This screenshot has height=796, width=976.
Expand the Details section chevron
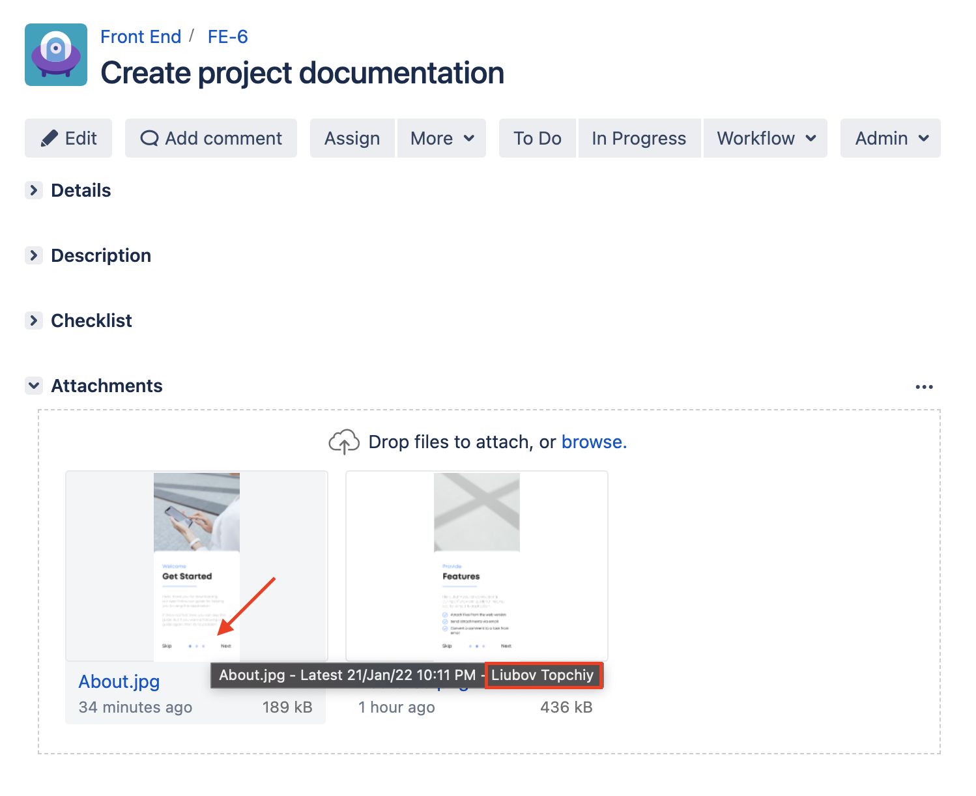[34, 190]
